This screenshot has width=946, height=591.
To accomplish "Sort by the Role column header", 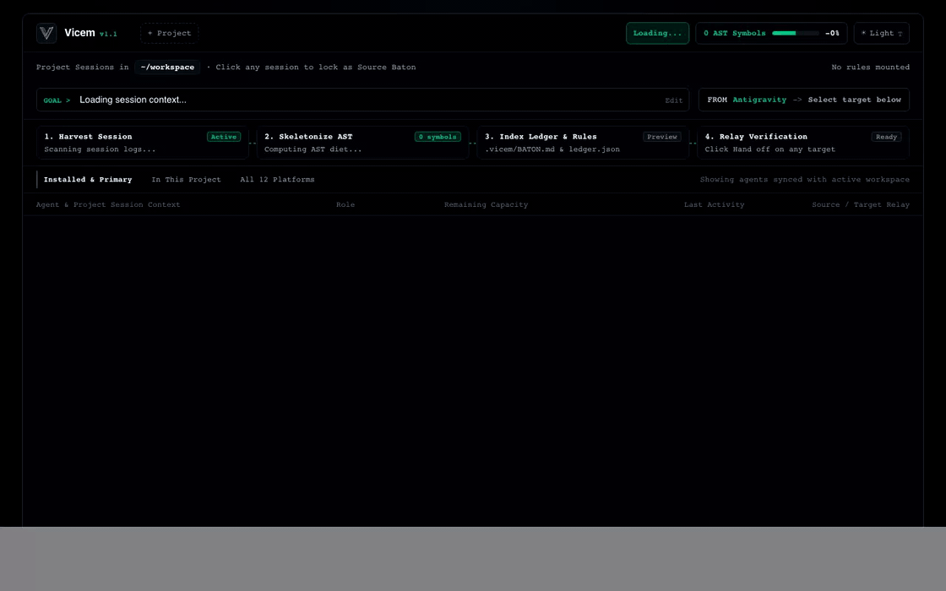I will 345,205.
